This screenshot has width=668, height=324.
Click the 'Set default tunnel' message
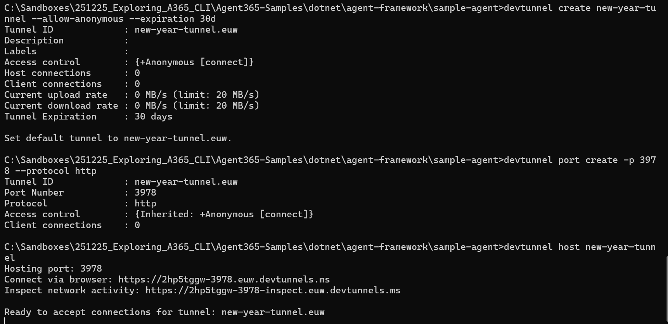(118, 138)
